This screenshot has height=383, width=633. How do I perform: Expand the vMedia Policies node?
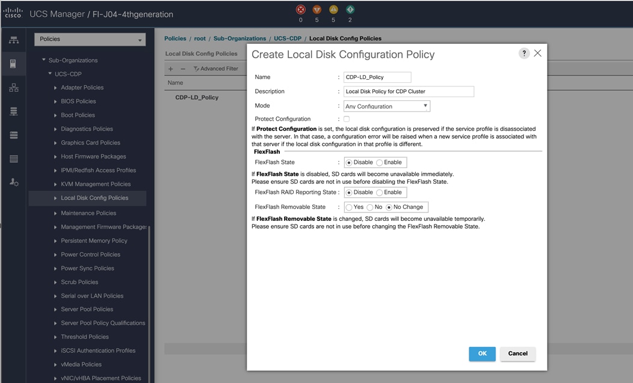point(55,364)
